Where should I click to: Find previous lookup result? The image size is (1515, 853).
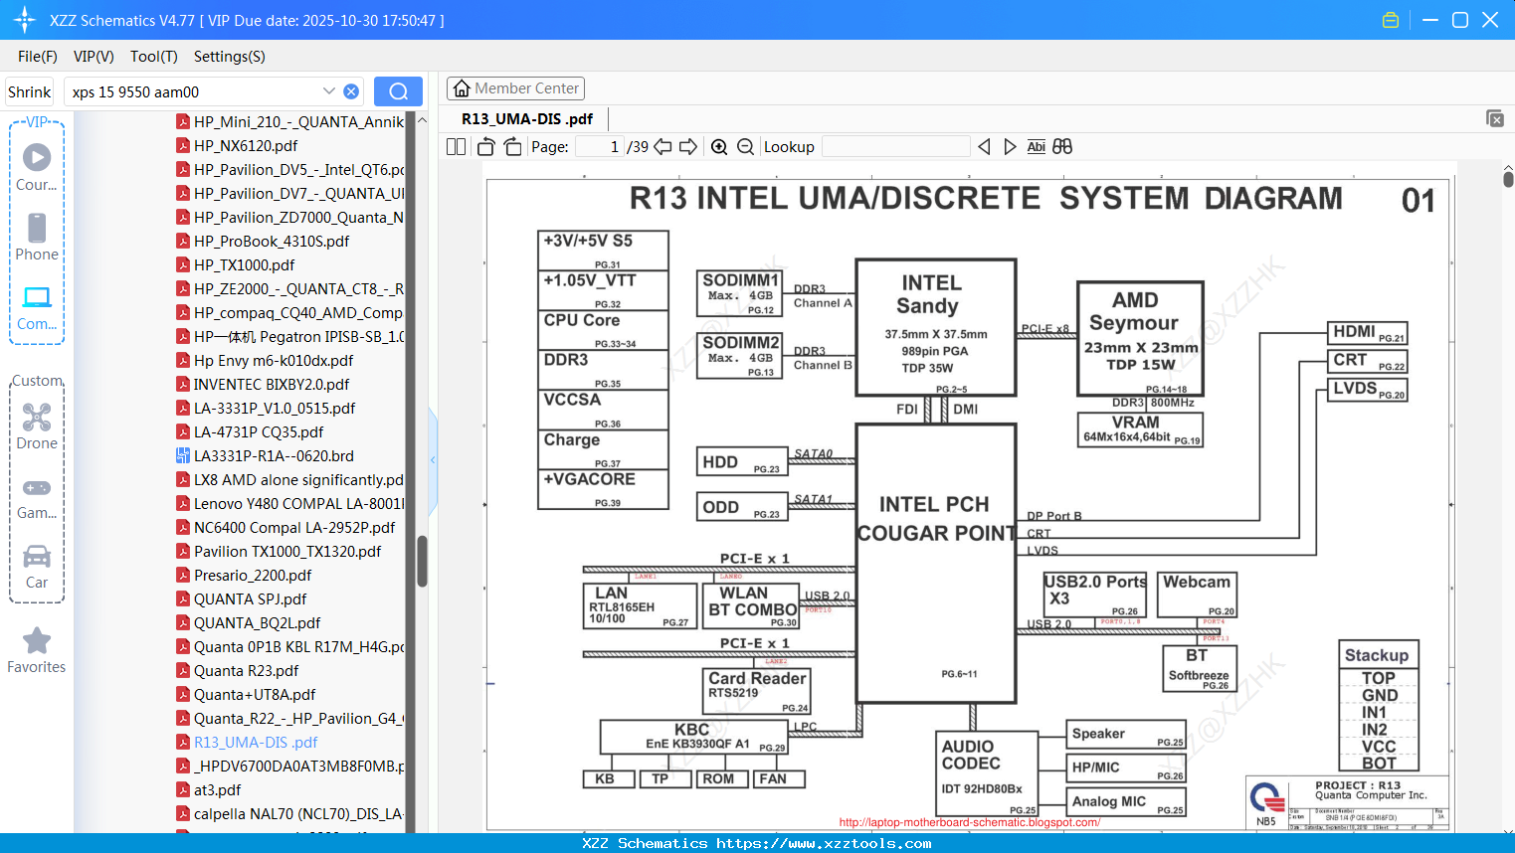(984, 146)
